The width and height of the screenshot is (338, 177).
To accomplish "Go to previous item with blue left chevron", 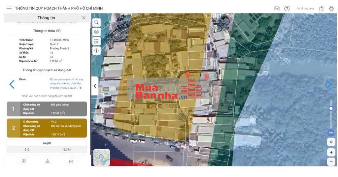I will coord(12,84).
